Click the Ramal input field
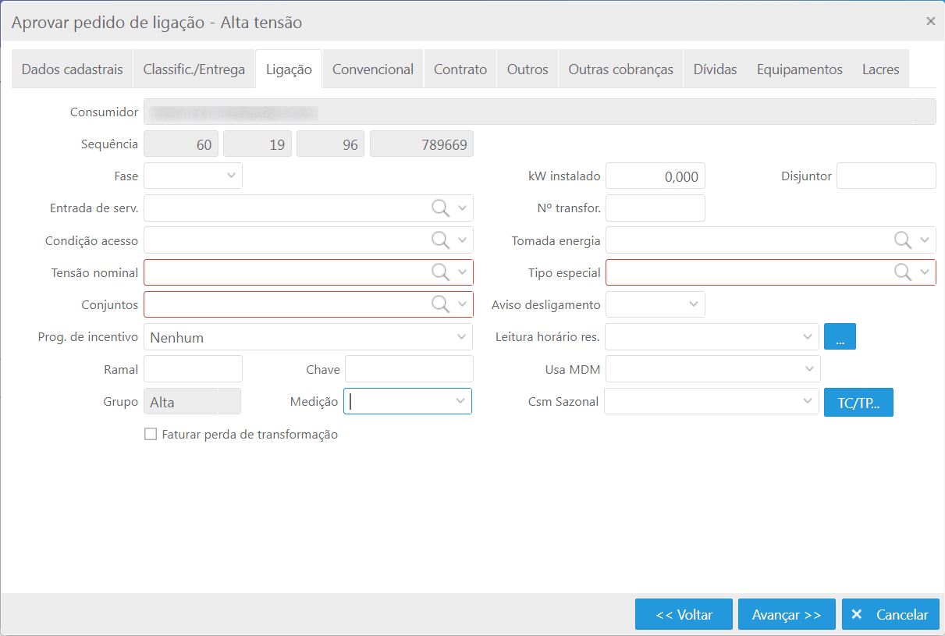Viewport: 945px width, 636px height. tap(193, 368)
